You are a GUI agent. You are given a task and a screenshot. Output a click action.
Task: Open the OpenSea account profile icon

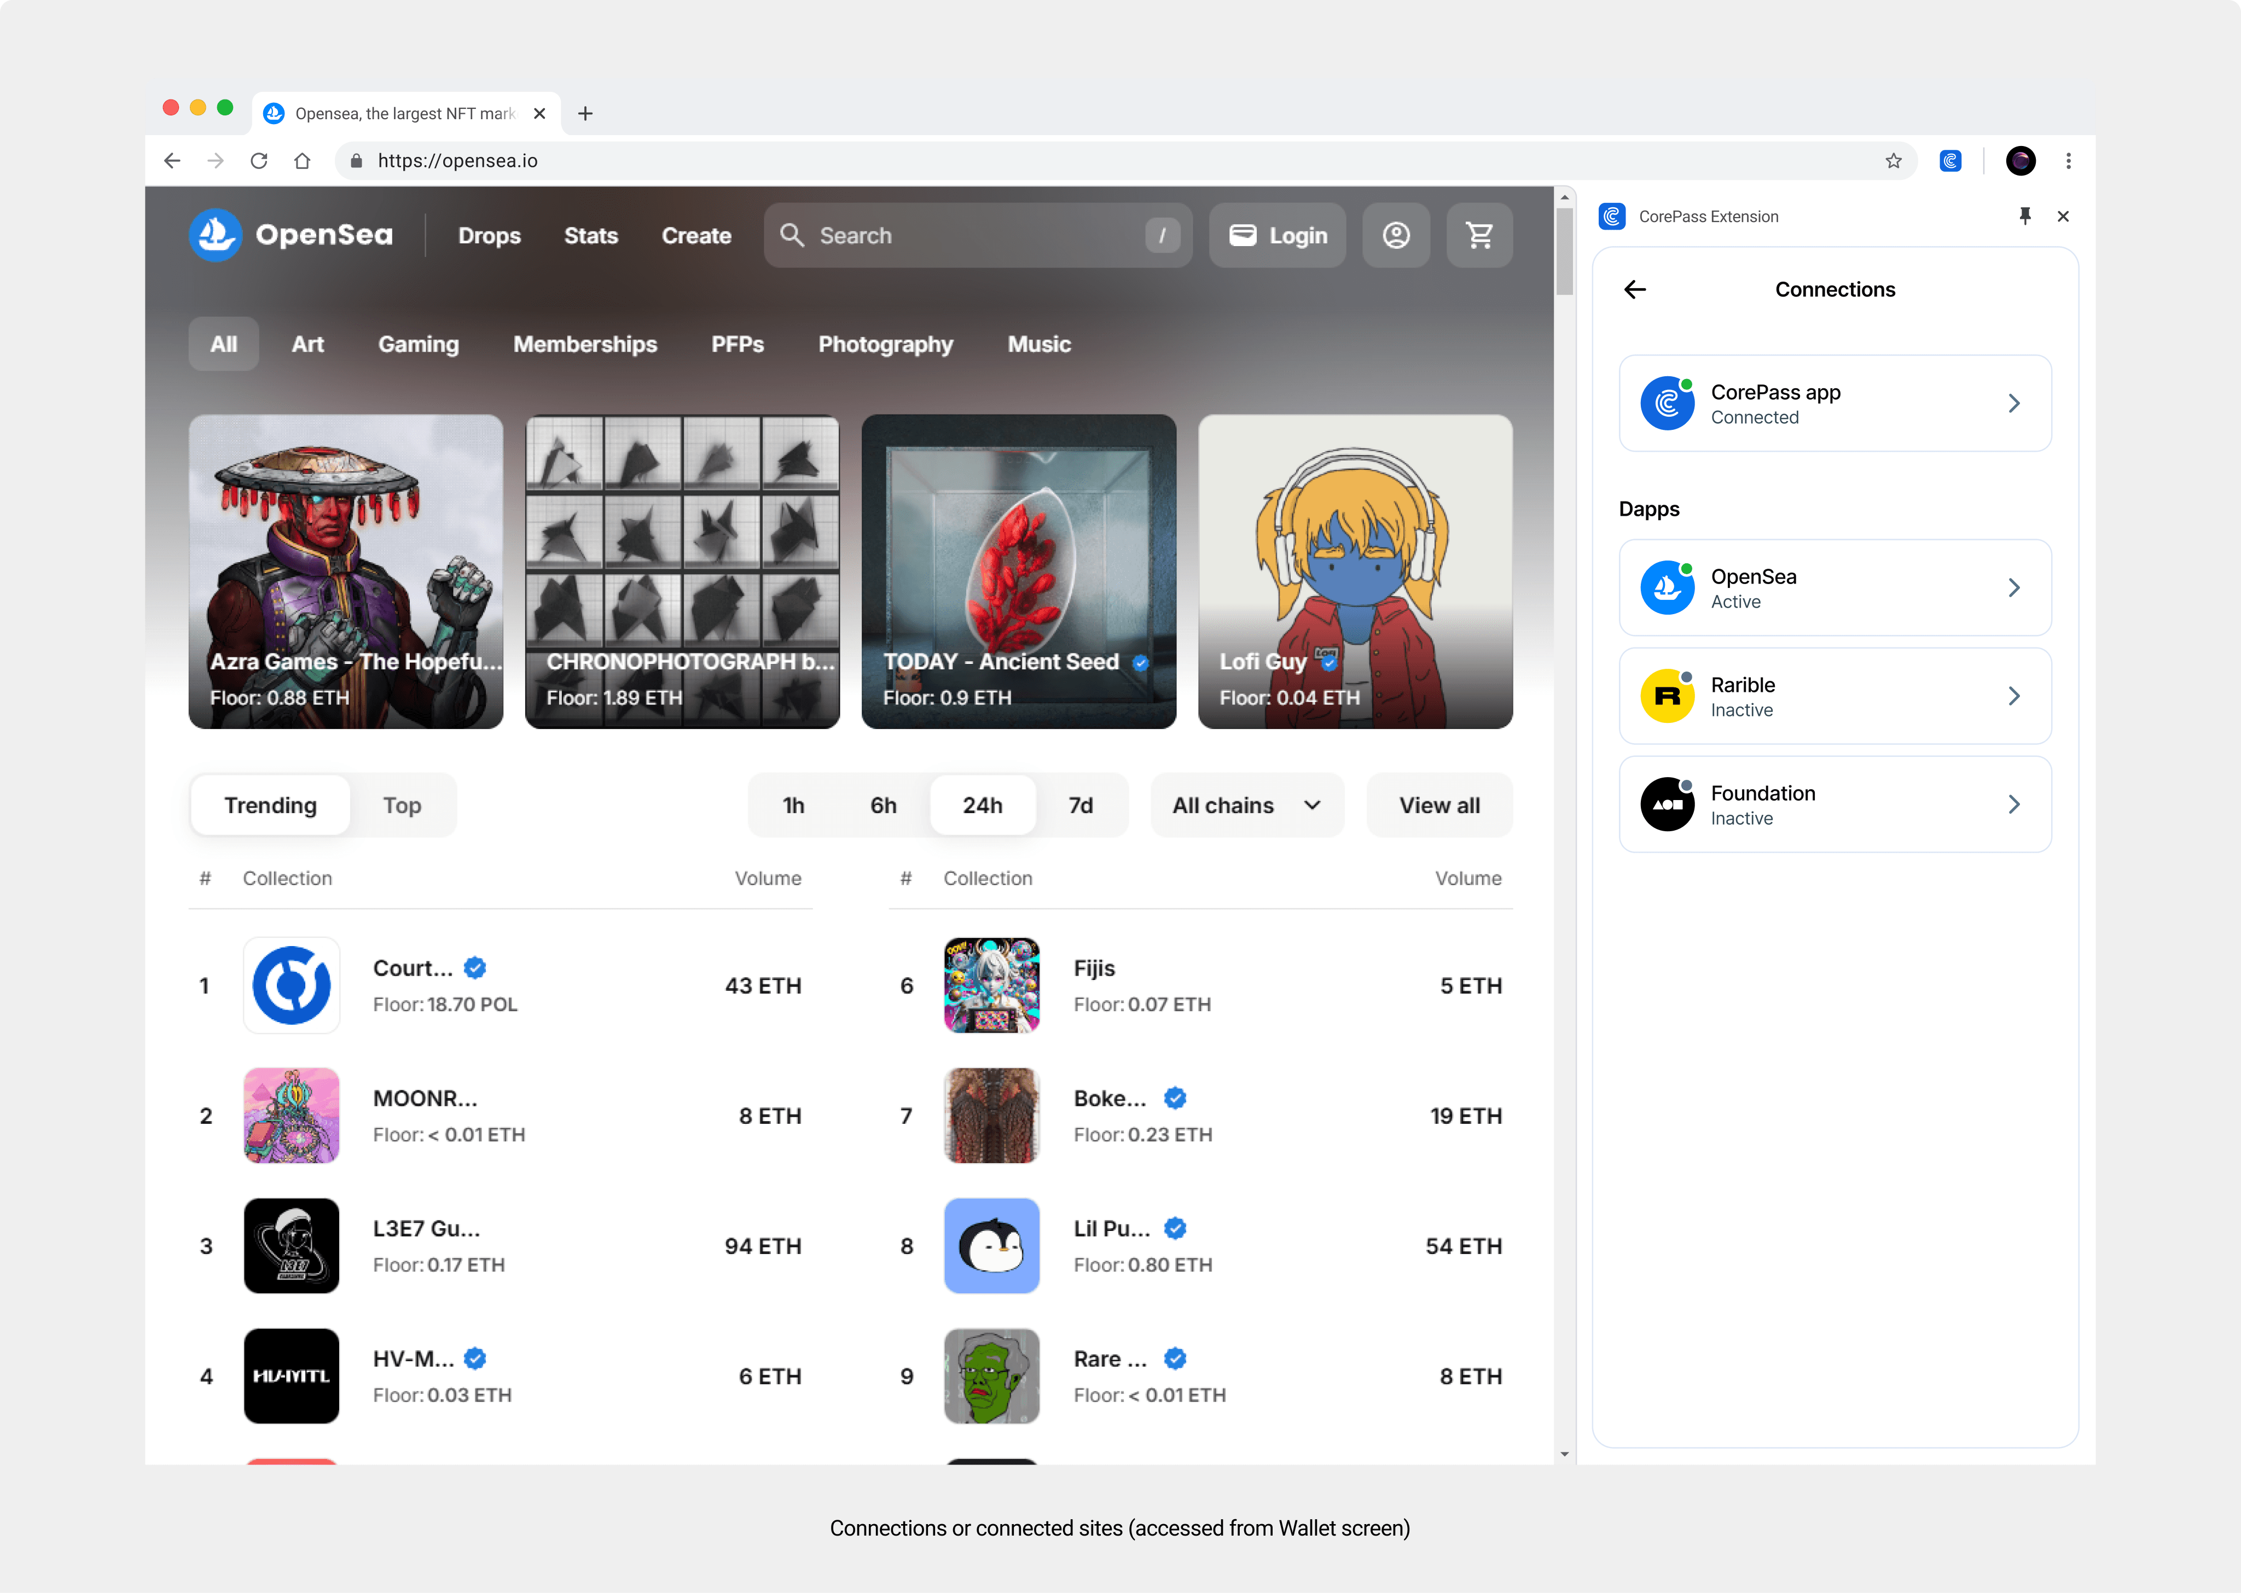pyautogui.click(x=1395, y=235)
